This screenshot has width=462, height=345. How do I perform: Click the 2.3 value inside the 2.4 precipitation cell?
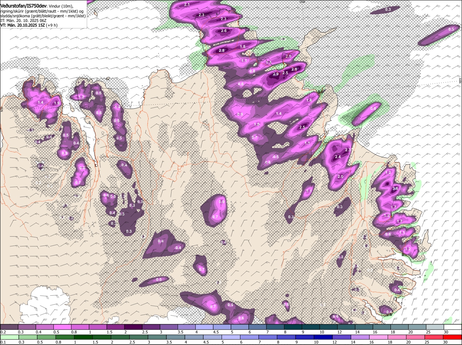(x=348, y=150)
